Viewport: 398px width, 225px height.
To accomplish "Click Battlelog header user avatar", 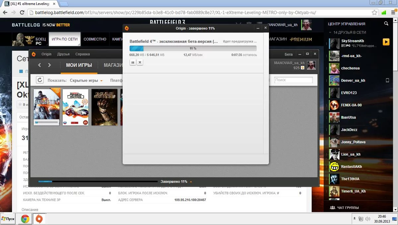I will click(306, 25).
